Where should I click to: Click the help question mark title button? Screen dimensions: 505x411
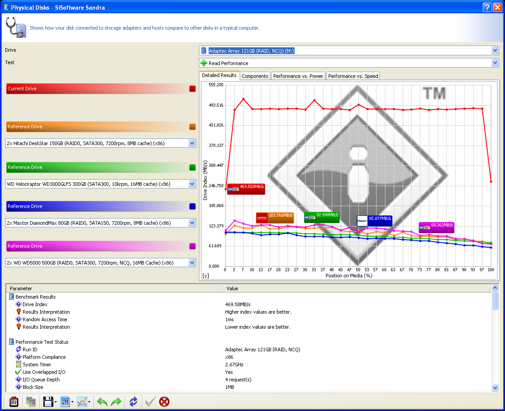(488, 7)
